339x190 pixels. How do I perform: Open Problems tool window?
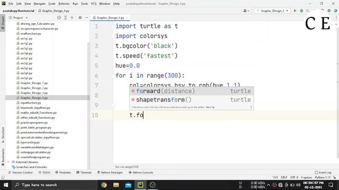(x=63, y=173)
